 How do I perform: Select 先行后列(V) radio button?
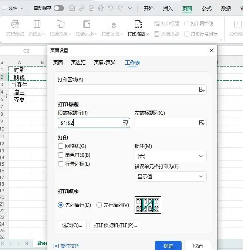[99, 205]
